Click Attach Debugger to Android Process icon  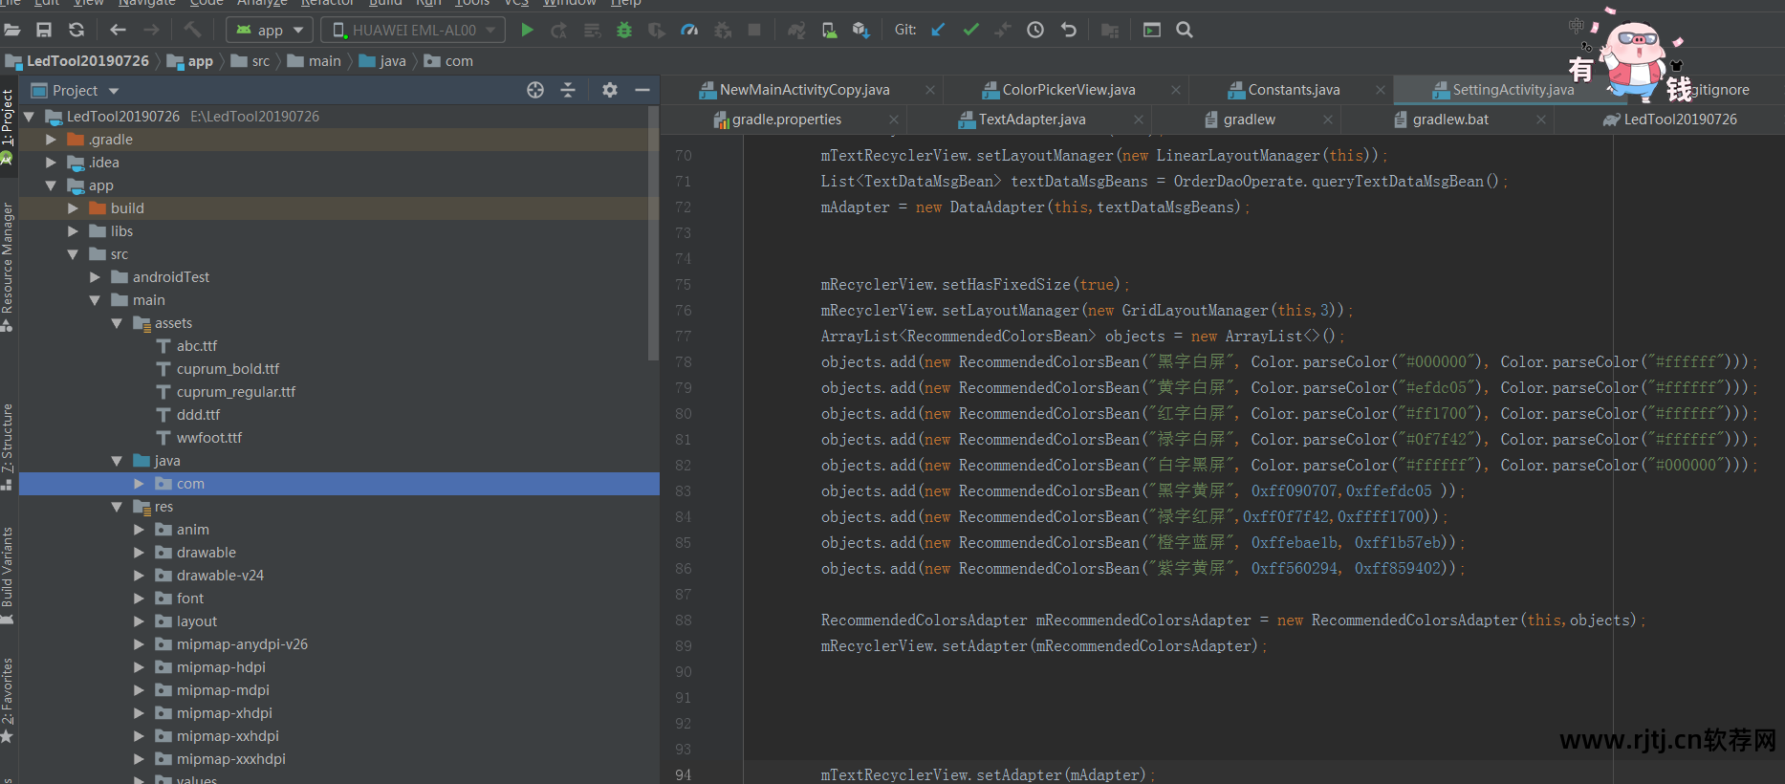723,31
